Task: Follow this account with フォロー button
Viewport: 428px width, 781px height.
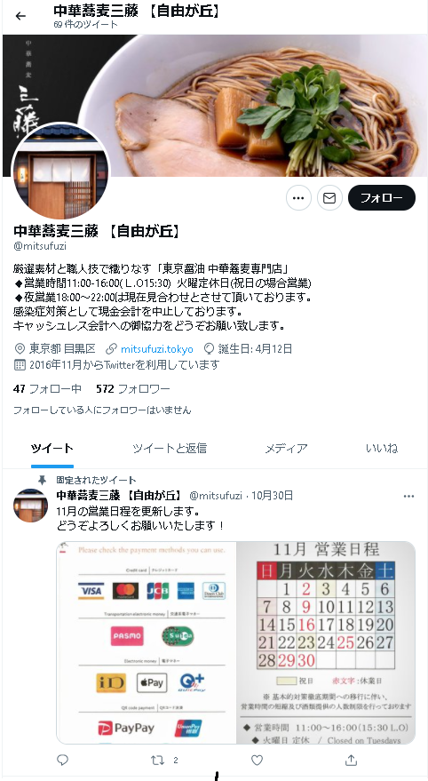Action: (x=382, y=198)
